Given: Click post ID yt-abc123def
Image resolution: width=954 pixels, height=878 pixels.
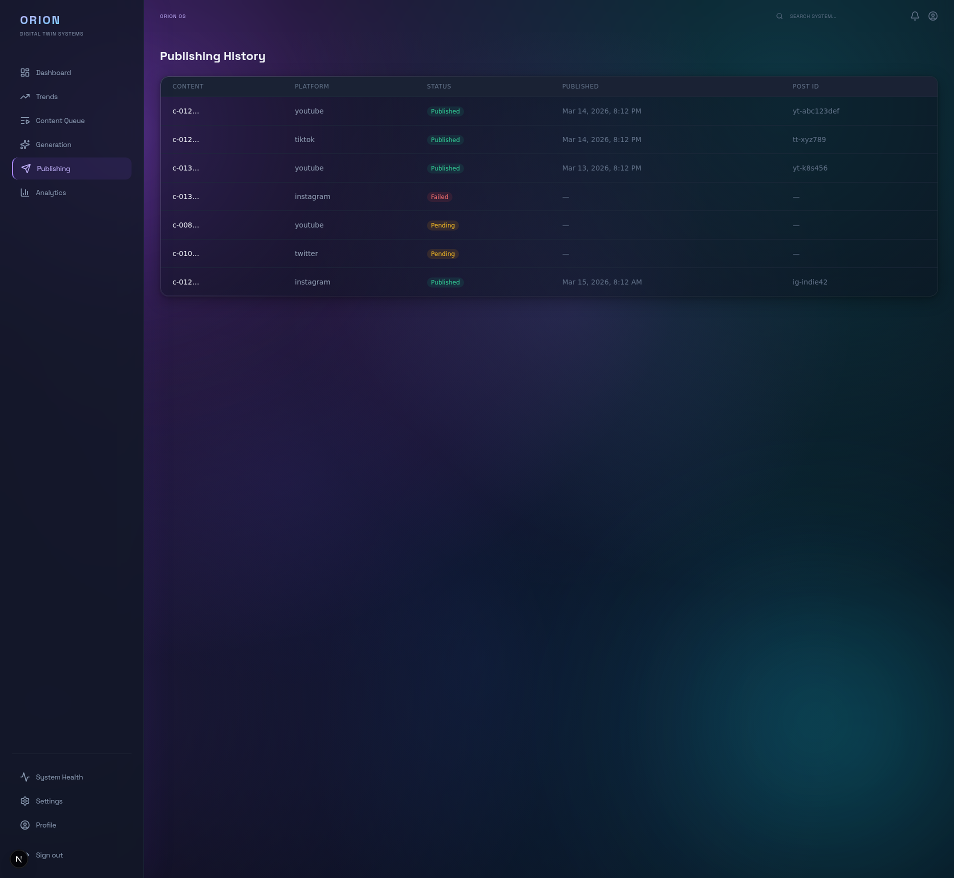Looking at the screenshot, I should coord(815,111).
